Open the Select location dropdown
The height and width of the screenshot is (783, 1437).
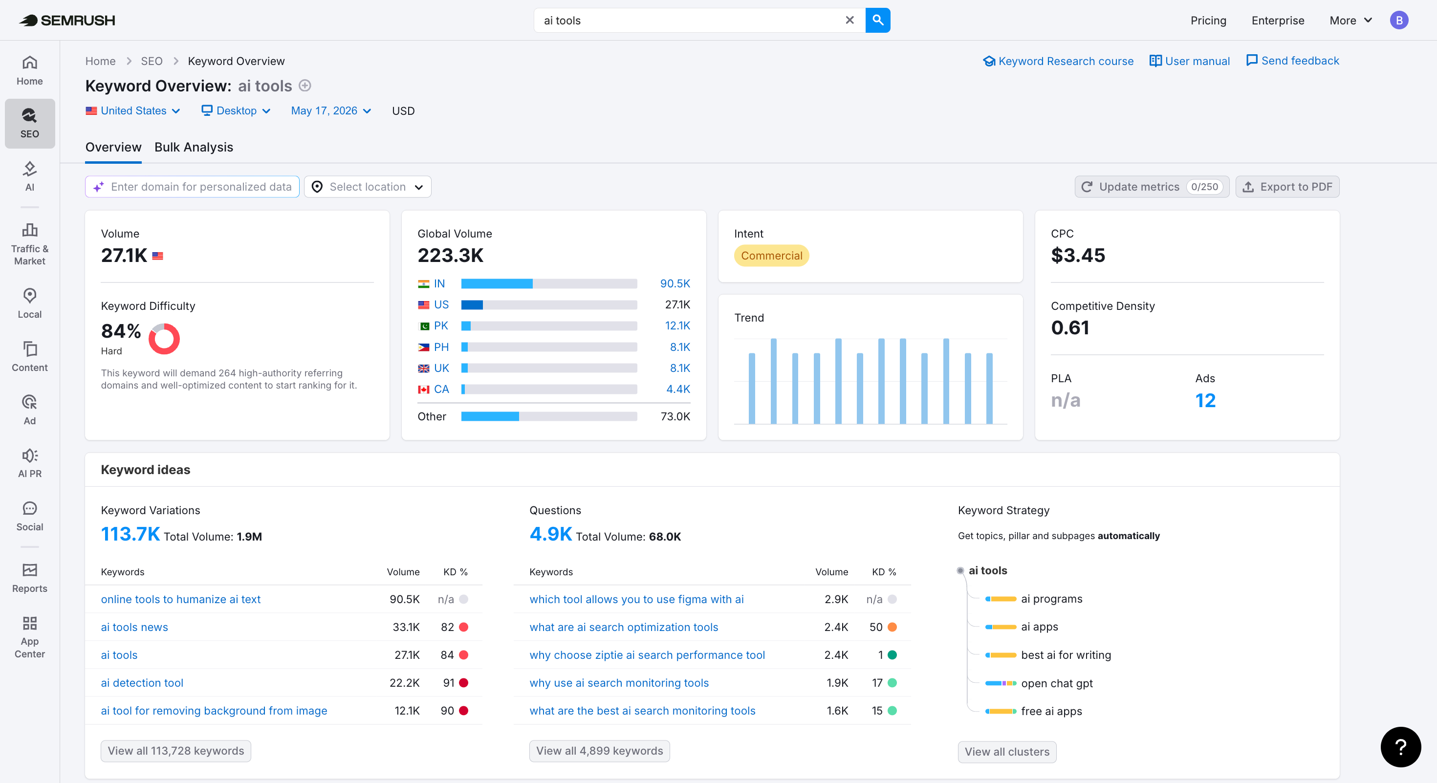coord(368,187)
